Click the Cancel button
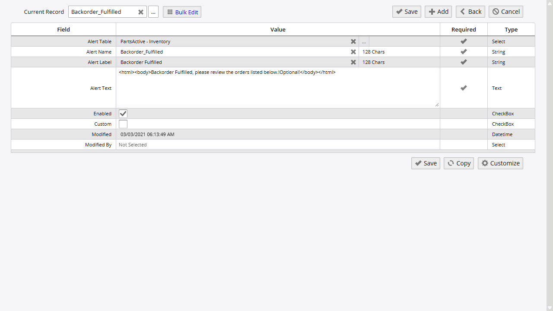Viewport: 553px width, 311px height. pos(505,12)
